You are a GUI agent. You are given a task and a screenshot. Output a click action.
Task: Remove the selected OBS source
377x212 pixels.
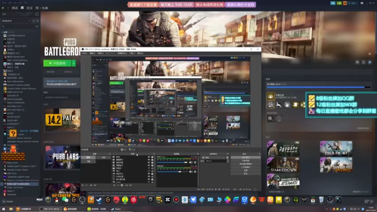(x=118, y=185)
